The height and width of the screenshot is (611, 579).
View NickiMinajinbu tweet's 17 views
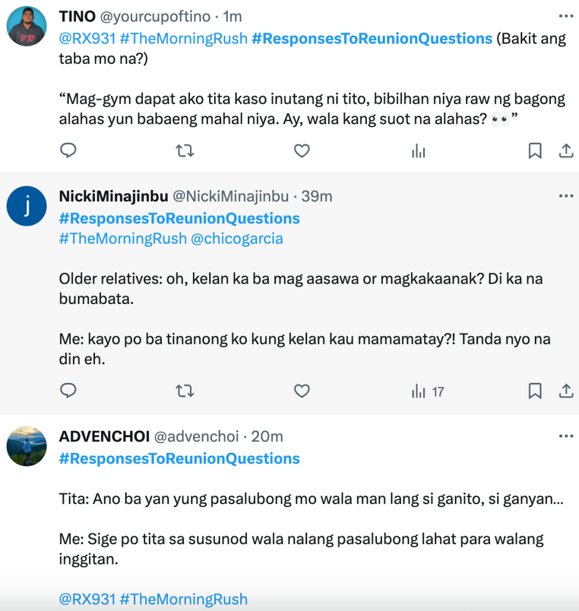click(x=427, y=392)
